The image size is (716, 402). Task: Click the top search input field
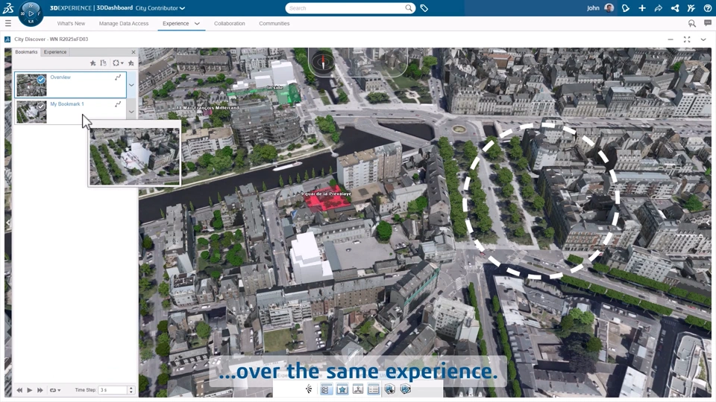(x=345, y=8)
